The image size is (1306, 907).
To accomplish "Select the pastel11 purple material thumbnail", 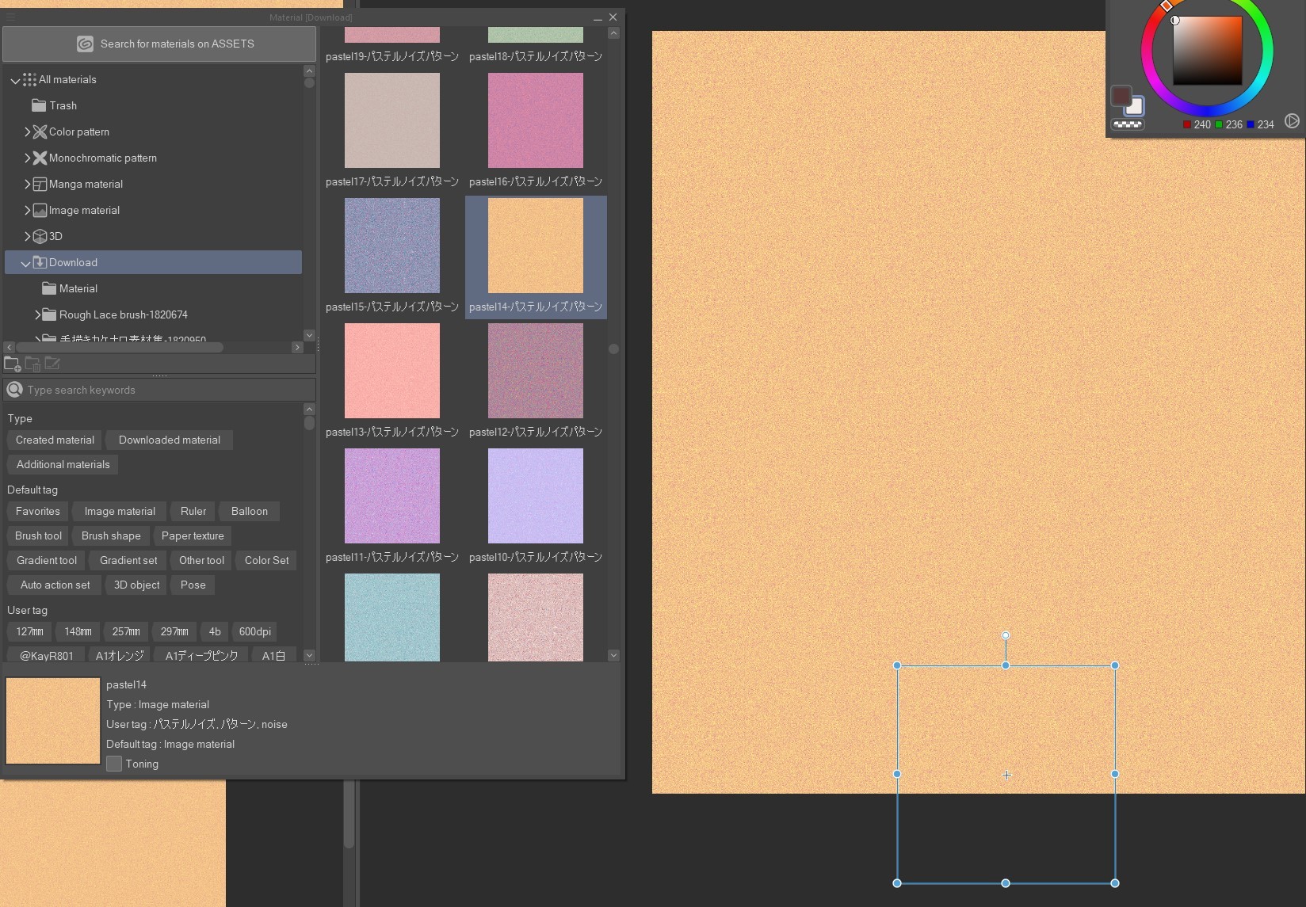I will [x=392, y=496].
